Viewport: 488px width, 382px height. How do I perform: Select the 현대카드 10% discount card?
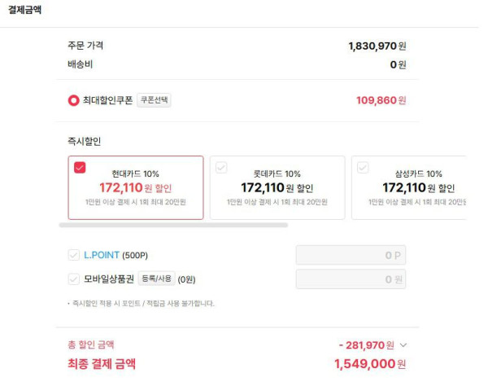click(x=136, y=187)
